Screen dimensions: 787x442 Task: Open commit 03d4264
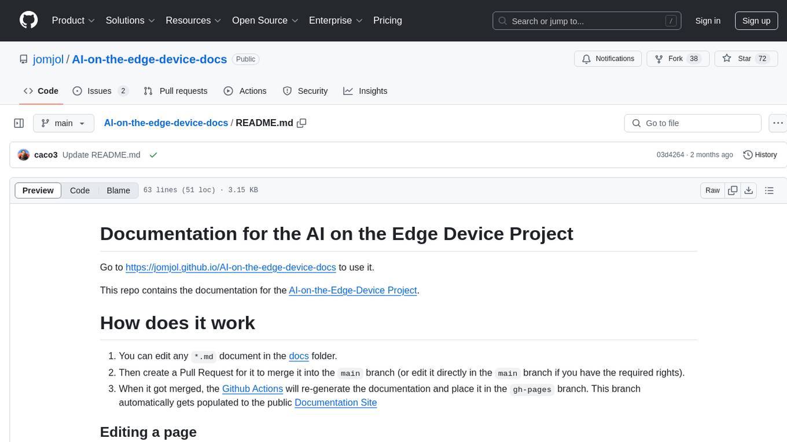pyautogui.click(x=670, y=155)
